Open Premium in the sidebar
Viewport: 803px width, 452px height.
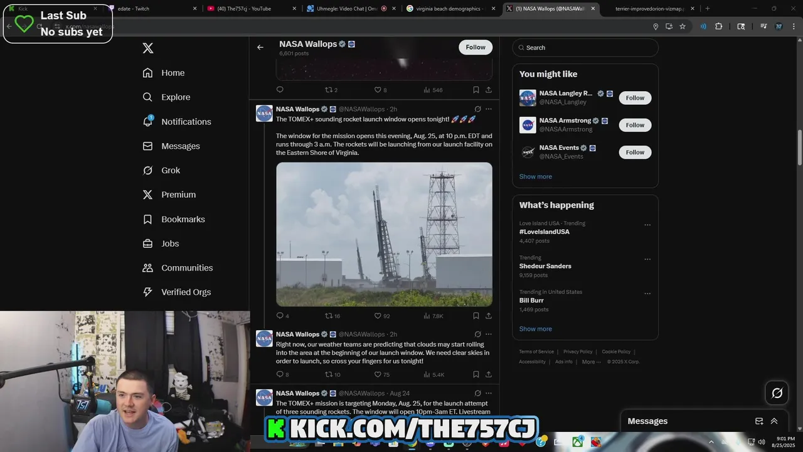pyautogui.click(x=169, y=195)
